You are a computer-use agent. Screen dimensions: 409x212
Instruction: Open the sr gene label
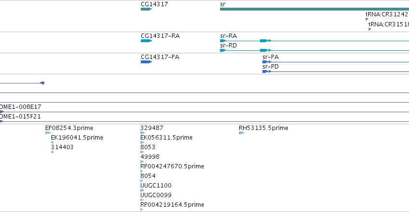[x=223, y=4]
